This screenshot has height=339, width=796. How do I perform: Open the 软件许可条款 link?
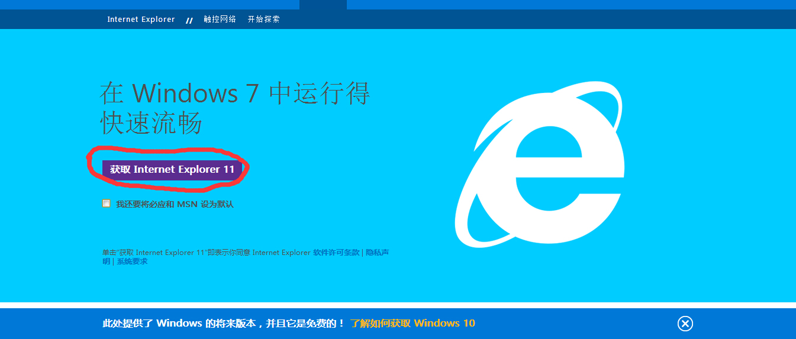point(336,253)
